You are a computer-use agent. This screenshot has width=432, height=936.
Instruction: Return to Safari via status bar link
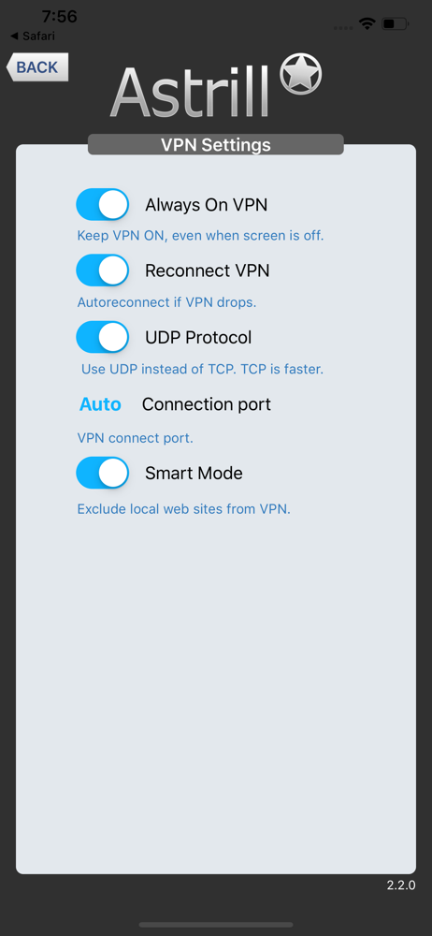33,36
